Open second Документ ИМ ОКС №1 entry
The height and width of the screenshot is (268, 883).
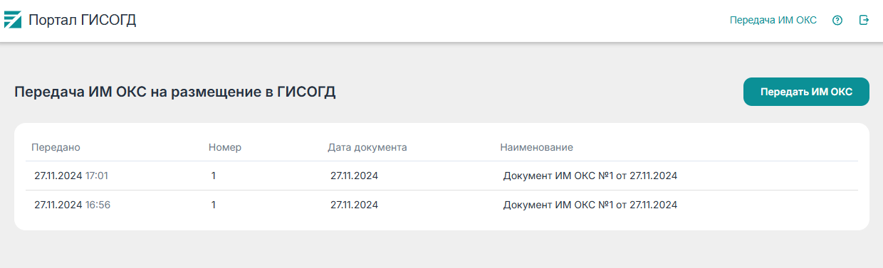(590, 205)
